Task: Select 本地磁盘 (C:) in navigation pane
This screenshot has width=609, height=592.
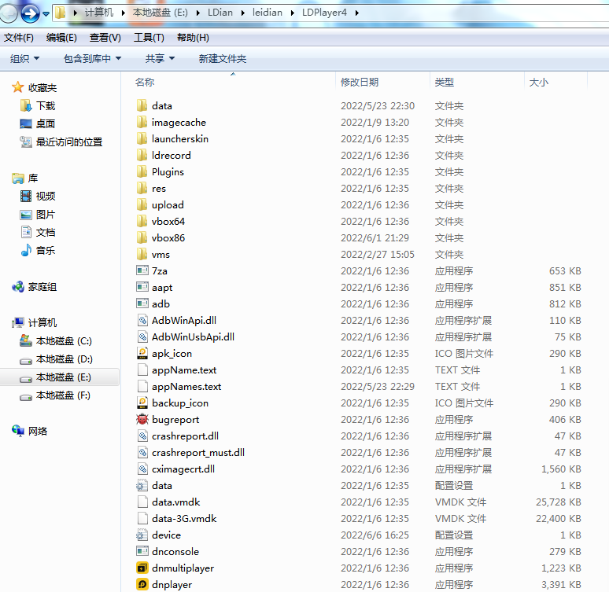Action: pos(63,340)
